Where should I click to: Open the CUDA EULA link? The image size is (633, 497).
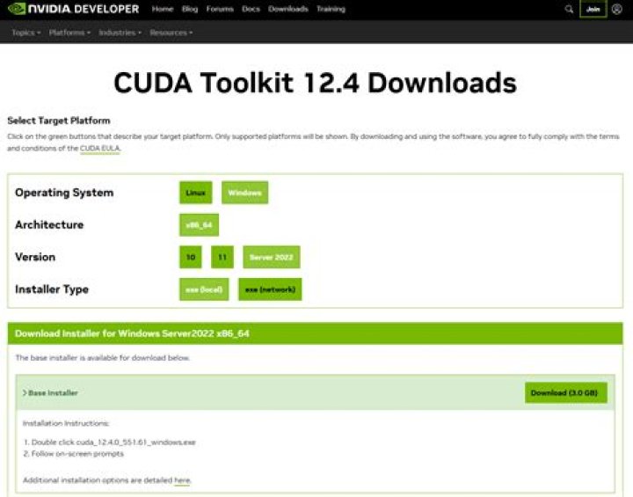coord(100,149)
